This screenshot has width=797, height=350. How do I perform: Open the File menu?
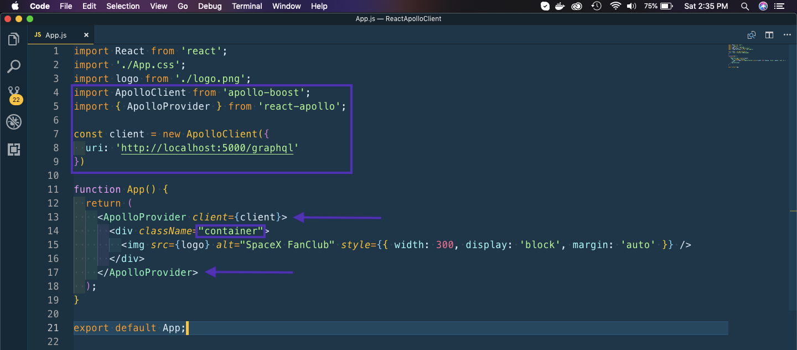[x=66, y=6]
